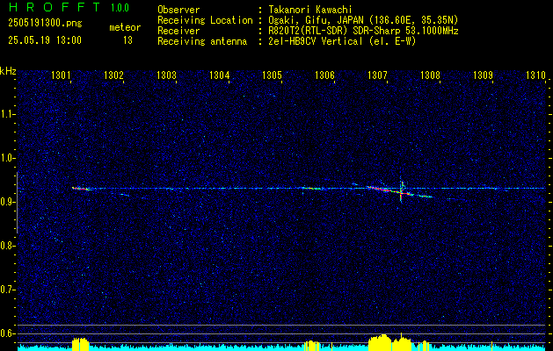Viewport: 553px width, 351px height.
Task: Click the 1310 time axis marker
Action: coord(535,75)
